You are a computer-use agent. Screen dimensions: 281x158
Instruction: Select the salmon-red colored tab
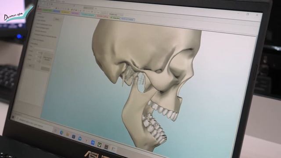pyautogui.click(x=102, y=16)
